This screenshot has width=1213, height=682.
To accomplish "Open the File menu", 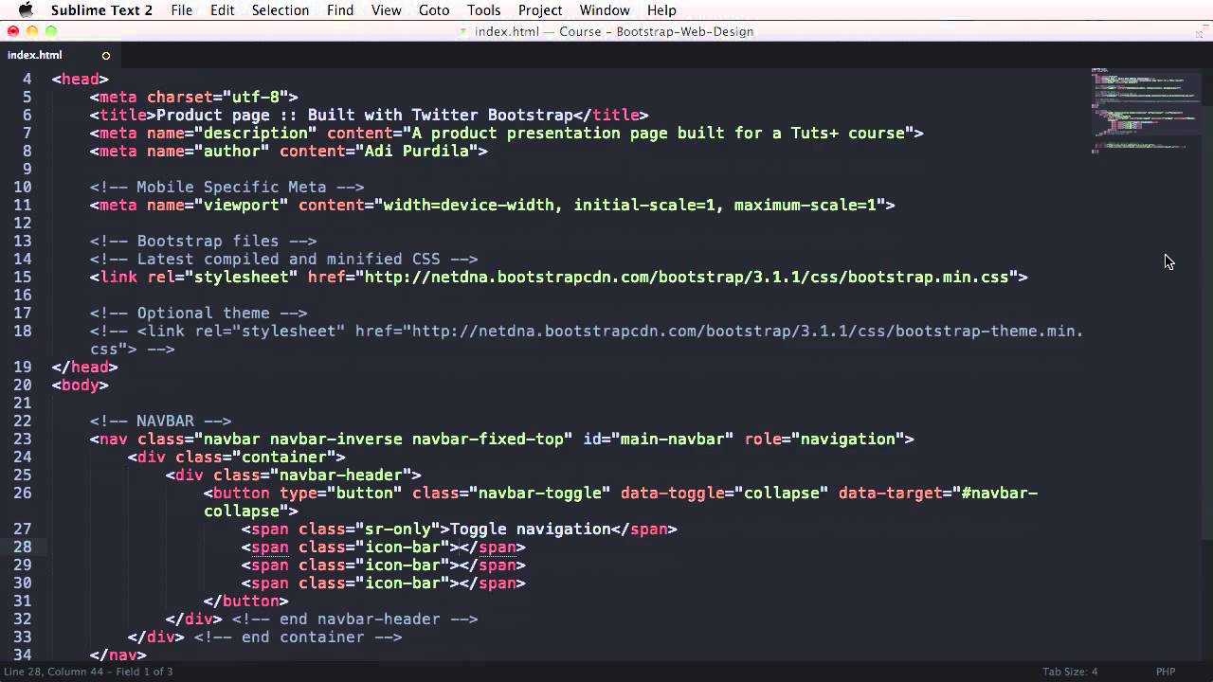I will 181,10.
